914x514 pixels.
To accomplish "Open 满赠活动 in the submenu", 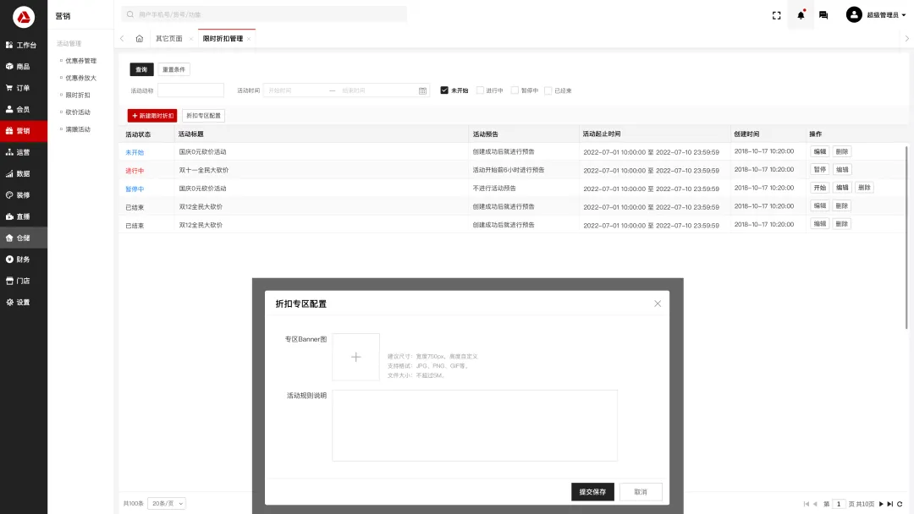I will point(78,129).
